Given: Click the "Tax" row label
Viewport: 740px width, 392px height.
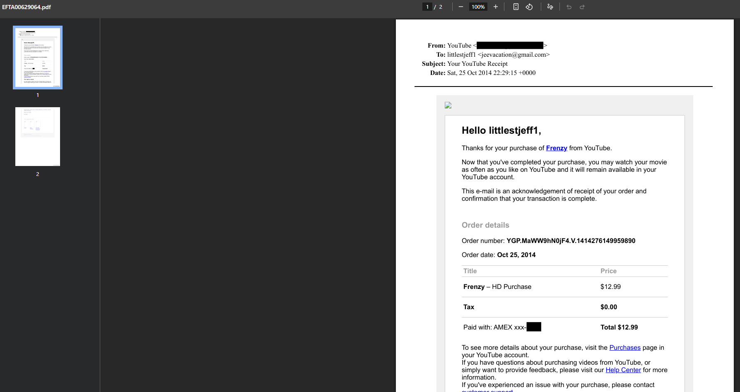Looking at the screenshot, I should coord(469,307).
